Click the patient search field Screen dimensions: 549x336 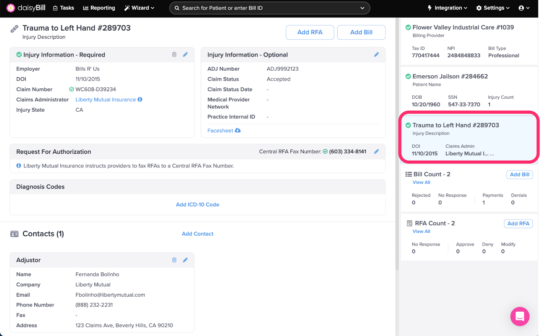269,8
